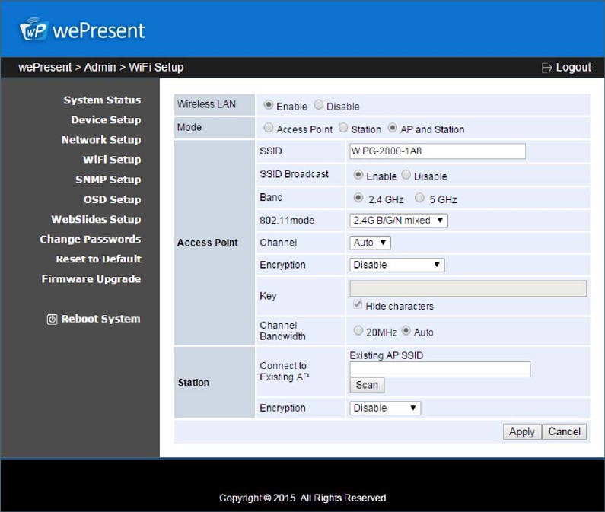The width and height of the screenshot is (605, 512).
Task: Click the Apply button
Action: click(x=522, y=432)
